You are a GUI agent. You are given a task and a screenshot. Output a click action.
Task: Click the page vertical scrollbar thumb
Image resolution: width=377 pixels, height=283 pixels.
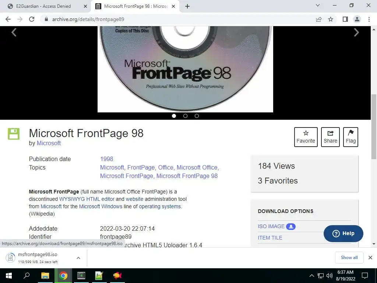(374, 127)
